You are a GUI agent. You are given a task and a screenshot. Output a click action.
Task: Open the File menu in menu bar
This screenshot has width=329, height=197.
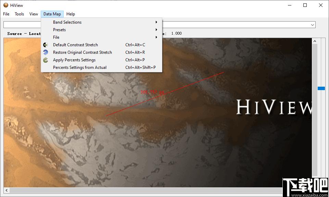pos(6,14)
